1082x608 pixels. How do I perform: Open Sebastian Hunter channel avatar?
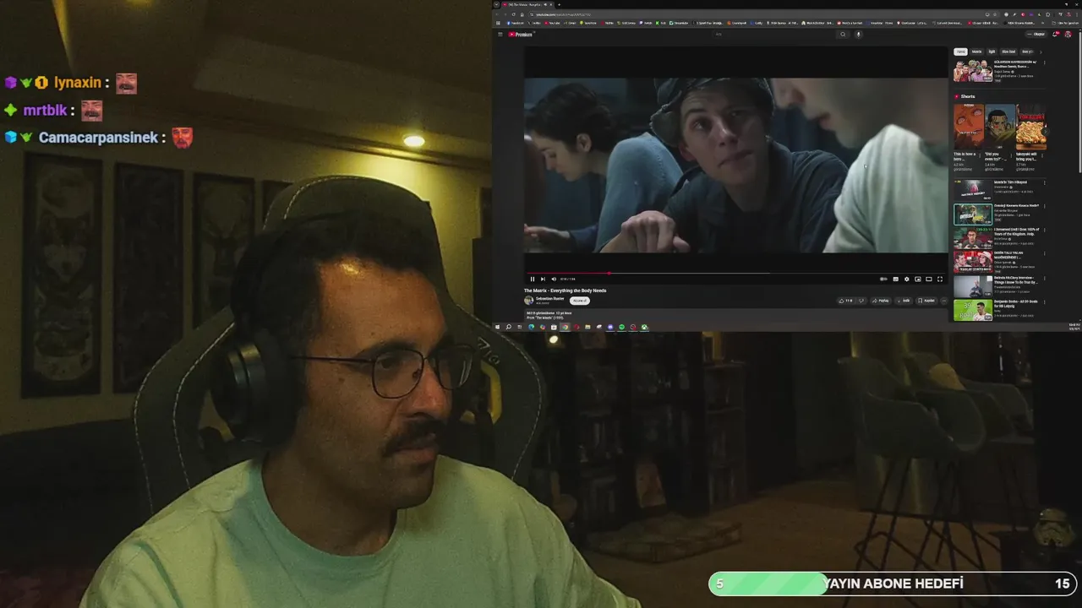point(528,301)
